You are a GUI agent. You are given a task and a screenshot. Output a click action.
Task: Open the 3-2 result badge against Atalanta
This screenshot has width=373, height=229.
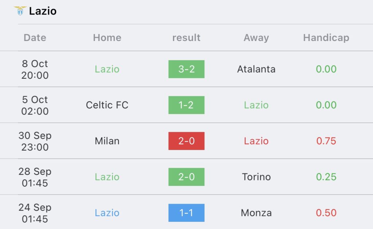click(186, 69)
